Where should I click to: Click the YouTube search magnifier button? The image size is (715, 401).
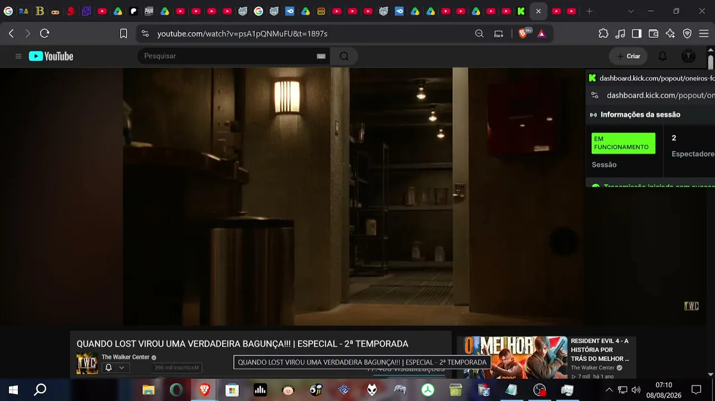coord(344,56)
